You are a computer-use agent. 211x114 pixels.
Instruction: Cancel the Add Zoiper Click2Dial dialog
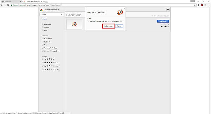point(119,26)
